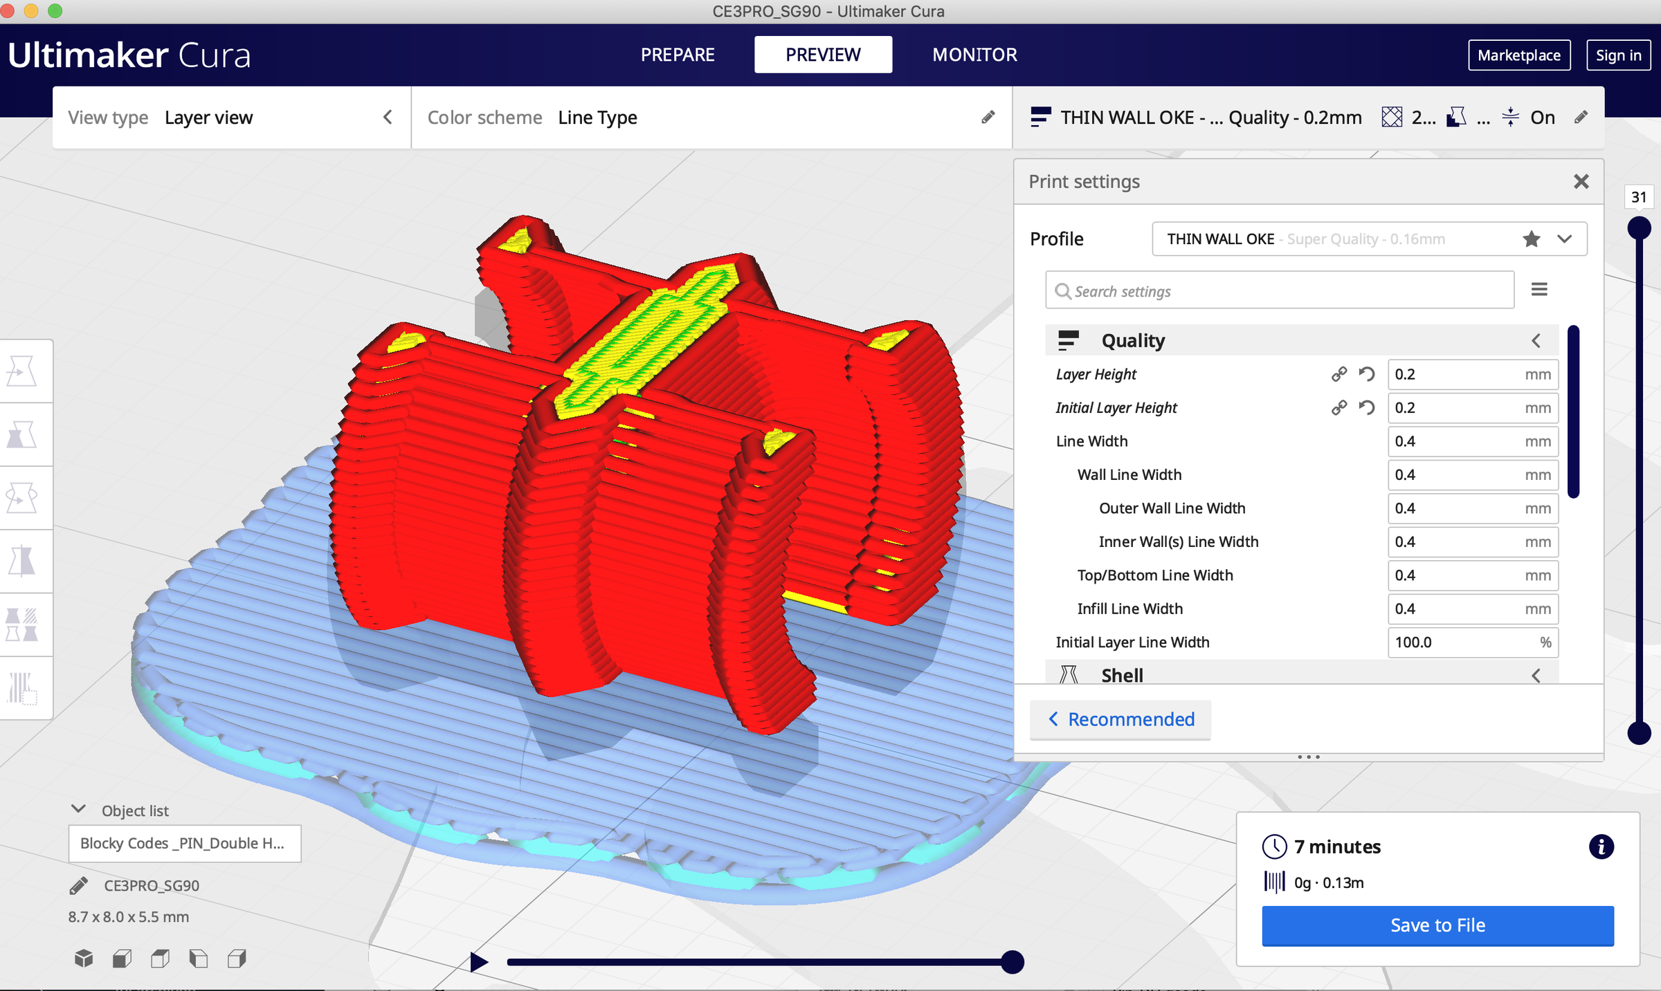This screenshot has height=991, width=1661.
Task: Click pencil icon next to CE3PRO_SG90
Action: click(x=79, y=886)
